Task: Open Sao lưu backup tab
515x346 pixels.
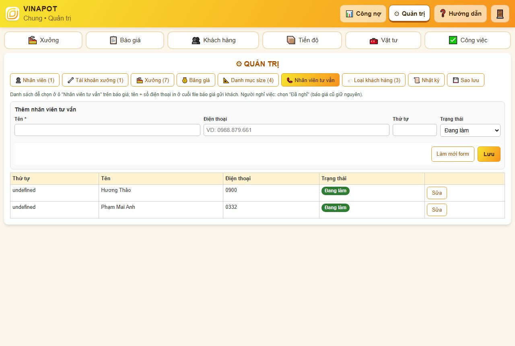Action: 466,80
